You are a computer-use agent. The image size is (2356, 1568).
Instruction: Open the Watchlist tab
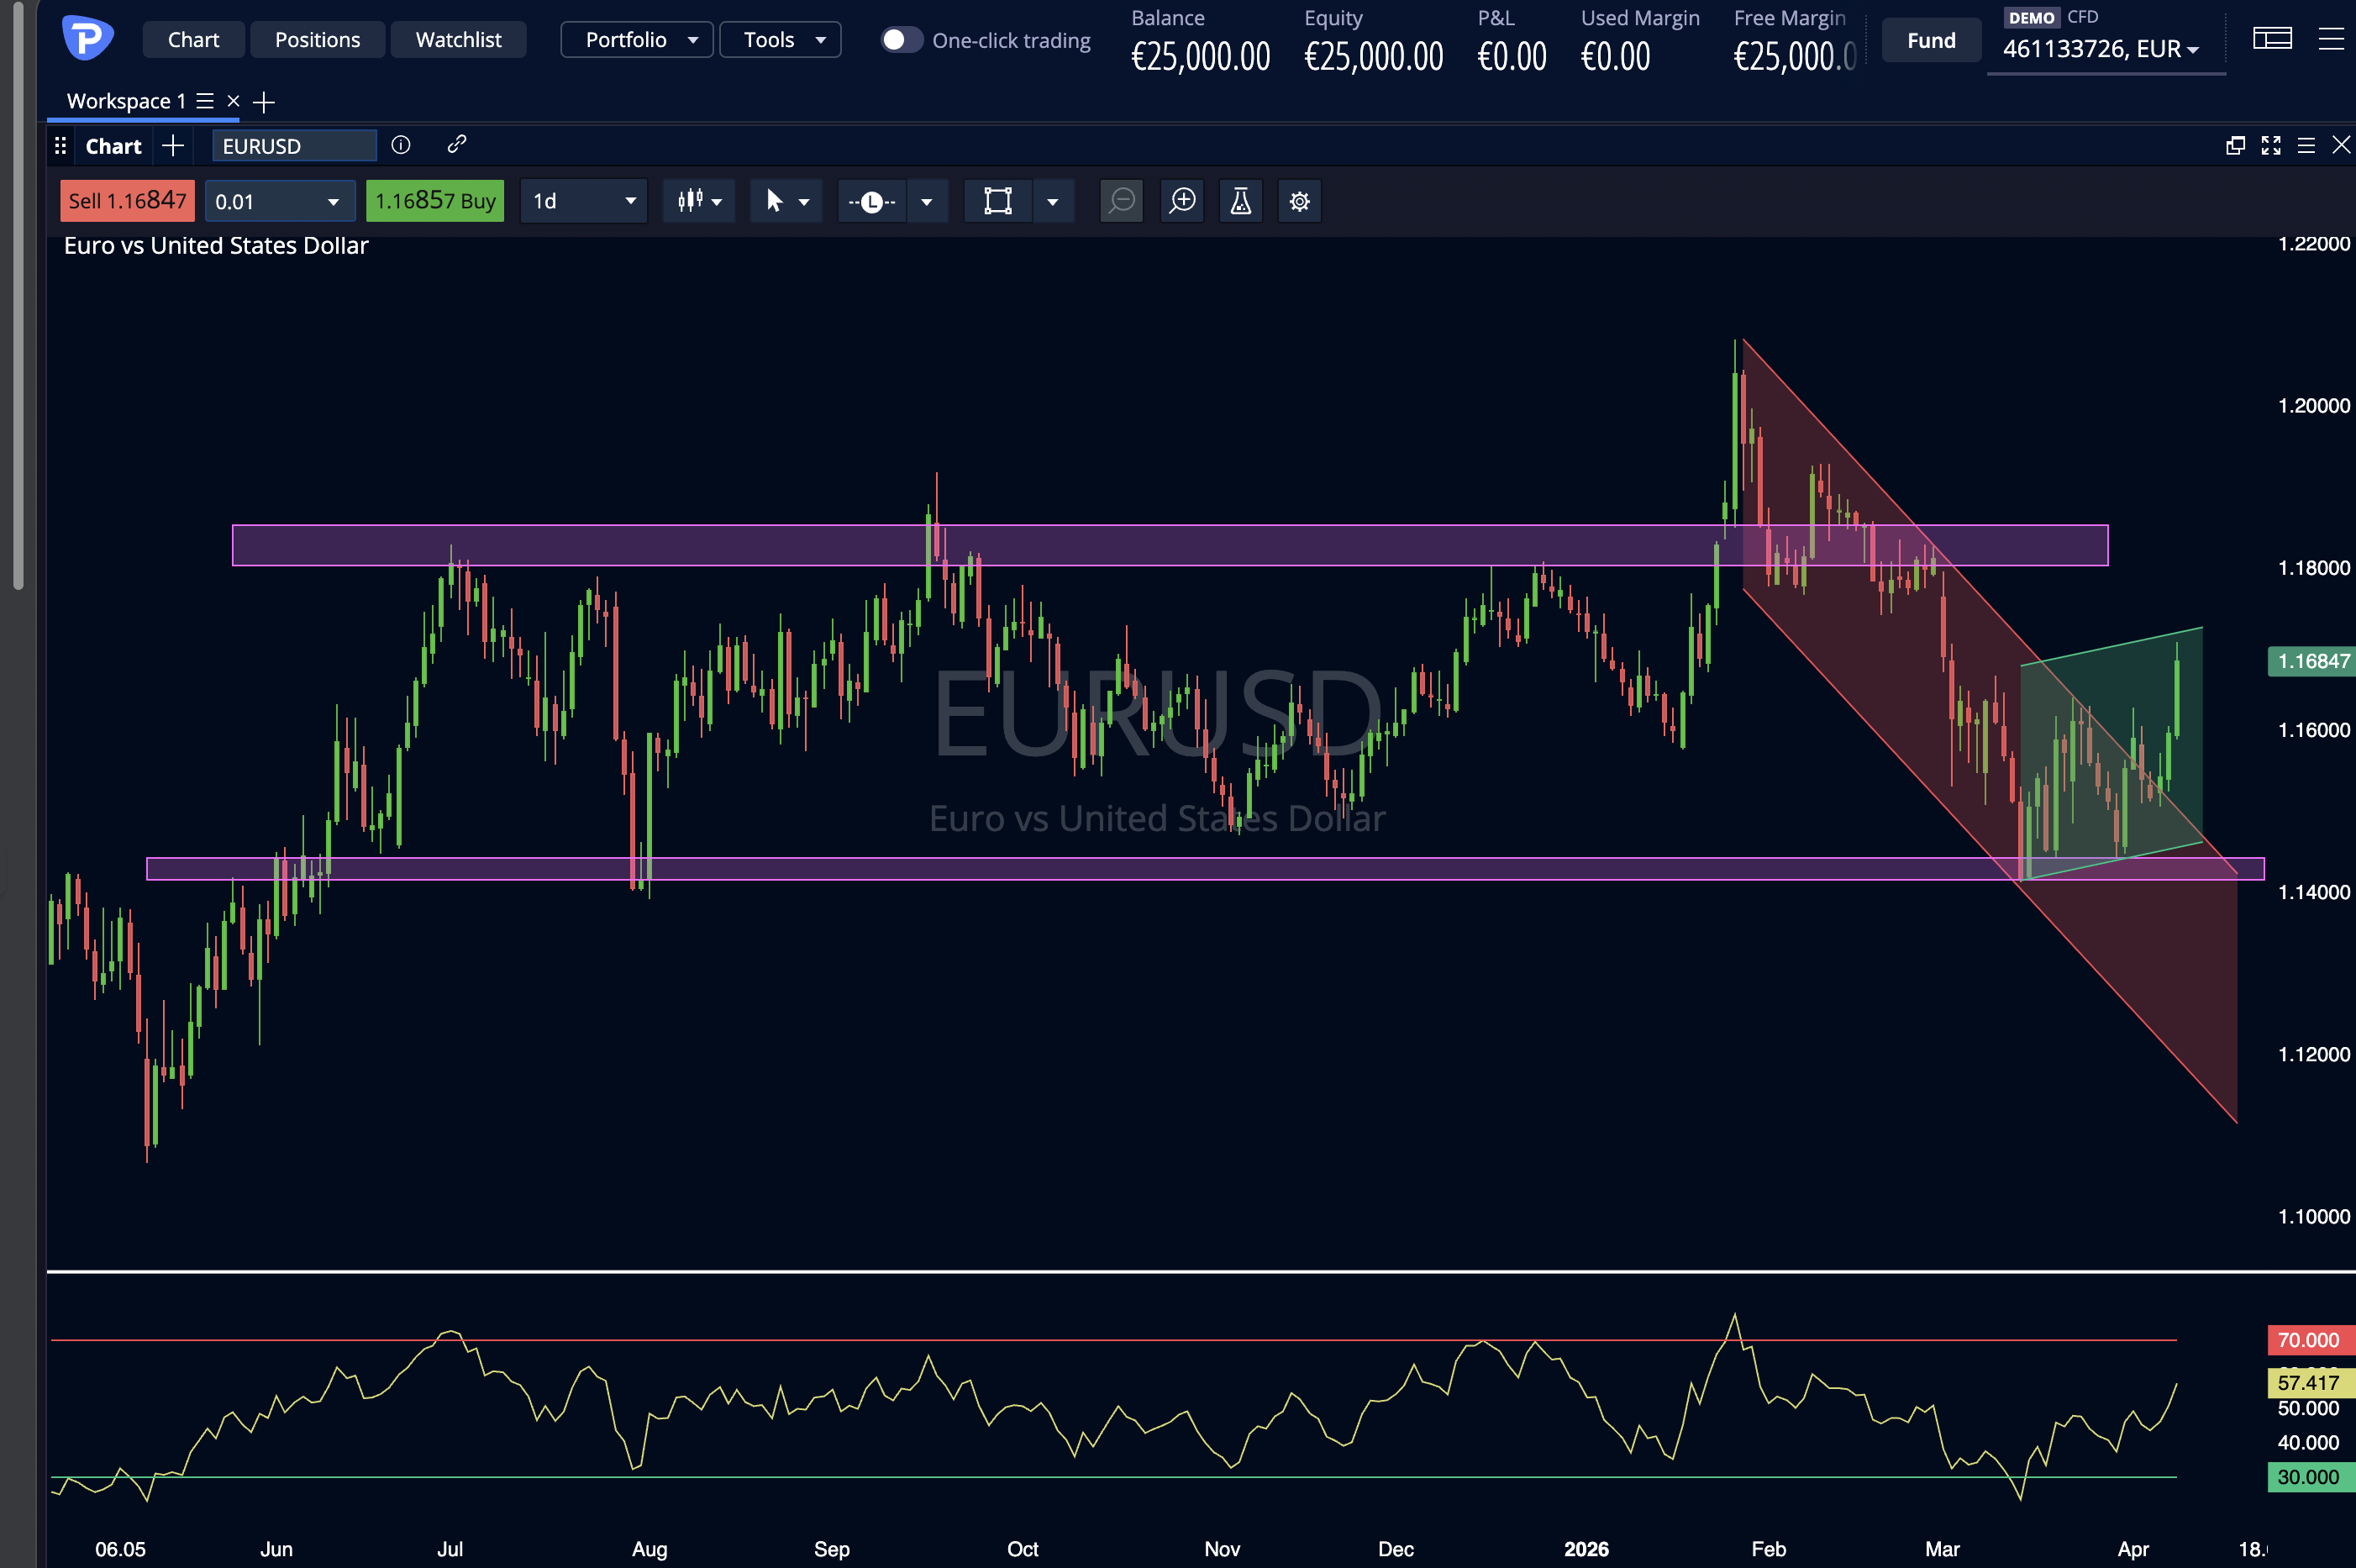458,40
